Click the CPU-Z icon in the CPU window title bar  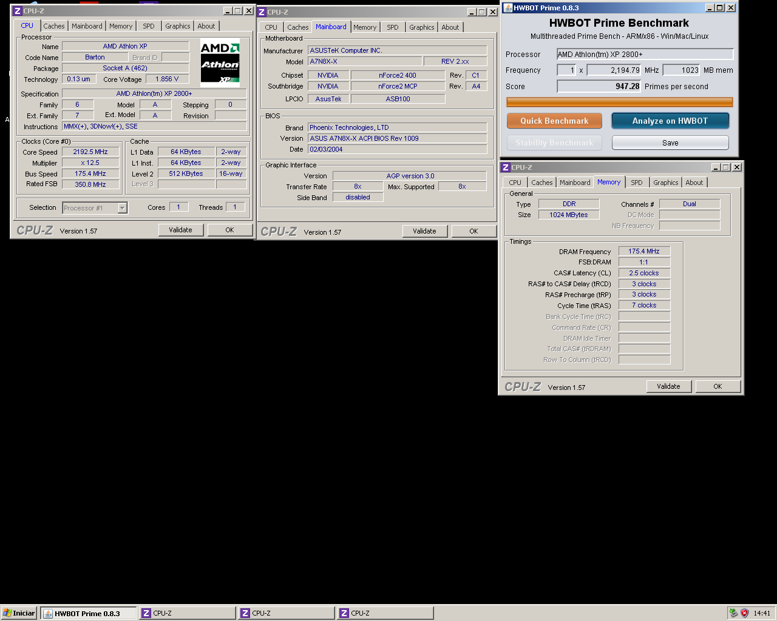[18, 11]
